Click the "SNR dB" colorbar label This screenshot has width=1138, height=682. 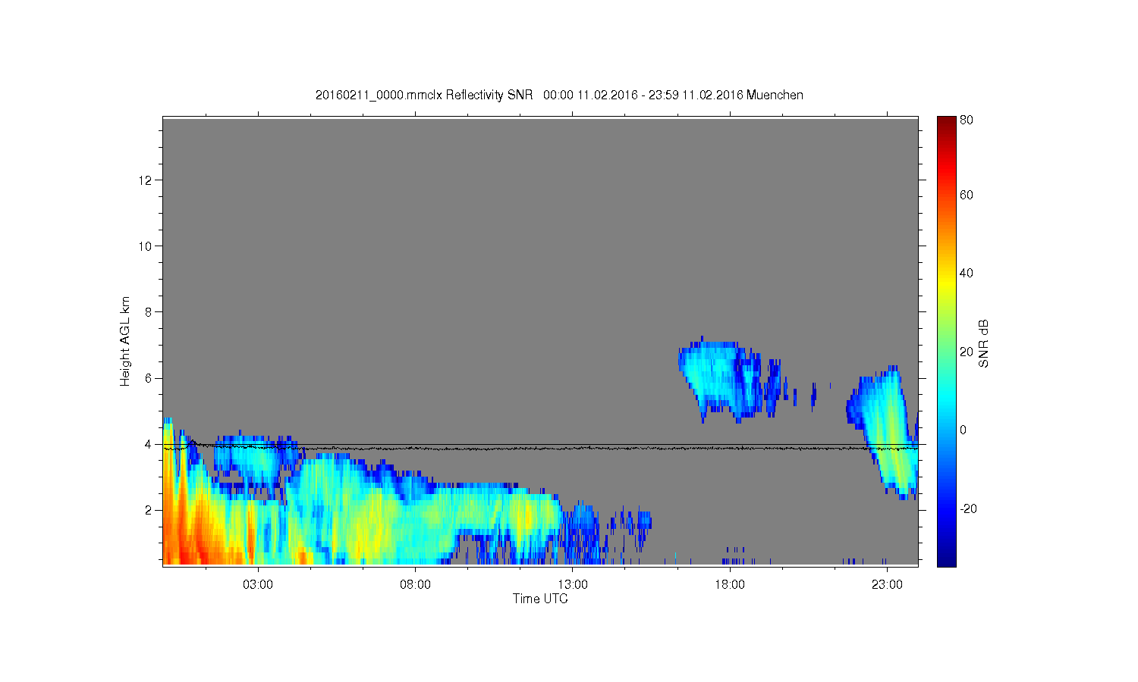(984, 343)
